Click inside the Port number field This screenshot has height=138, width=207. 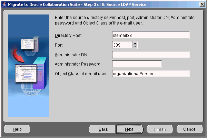click(x=122, y=45)
